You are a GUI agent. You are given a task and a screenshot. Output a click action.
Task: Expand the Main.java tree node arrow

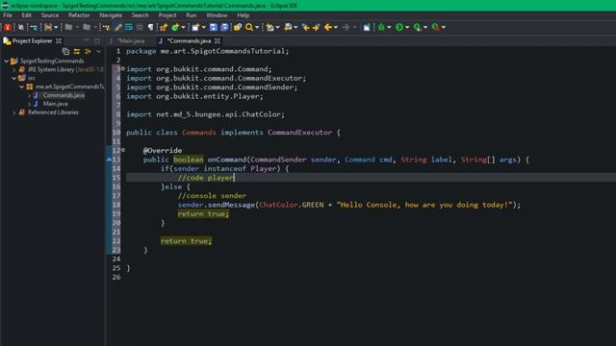[x=29, y=104]
